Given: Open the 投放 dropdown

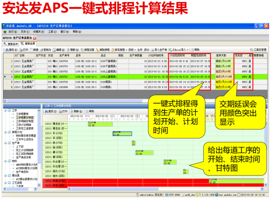Looking at the screenshot, I should click(x=132, y=50).
